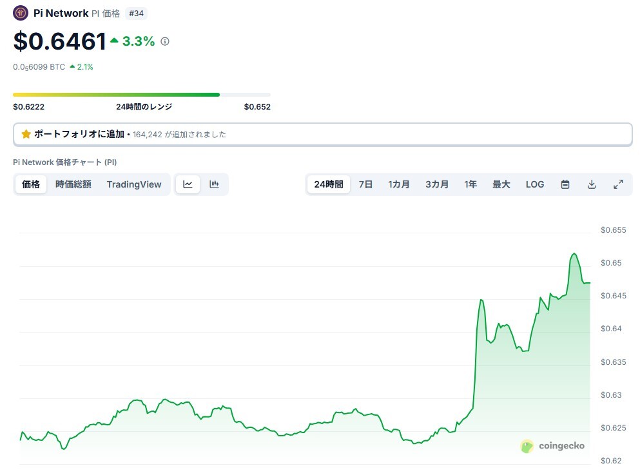Select the 1年 time range

pos(470,184)
